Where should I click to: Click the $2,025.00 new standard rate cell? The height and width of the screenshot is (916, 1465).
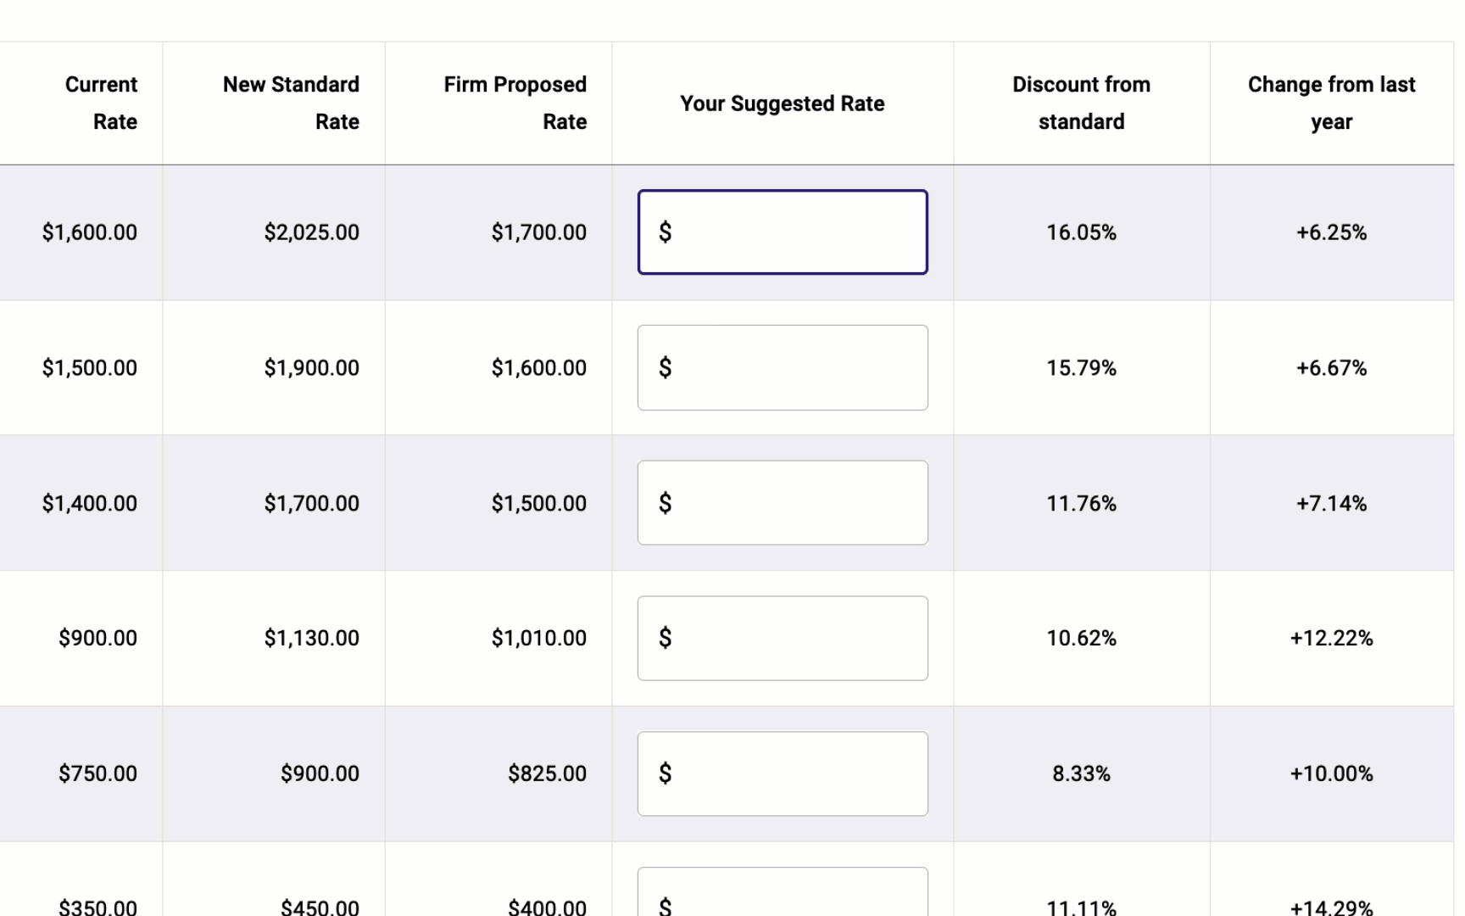coord(311,232)
